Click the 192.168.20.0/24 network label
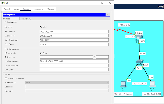 [139, 84]
